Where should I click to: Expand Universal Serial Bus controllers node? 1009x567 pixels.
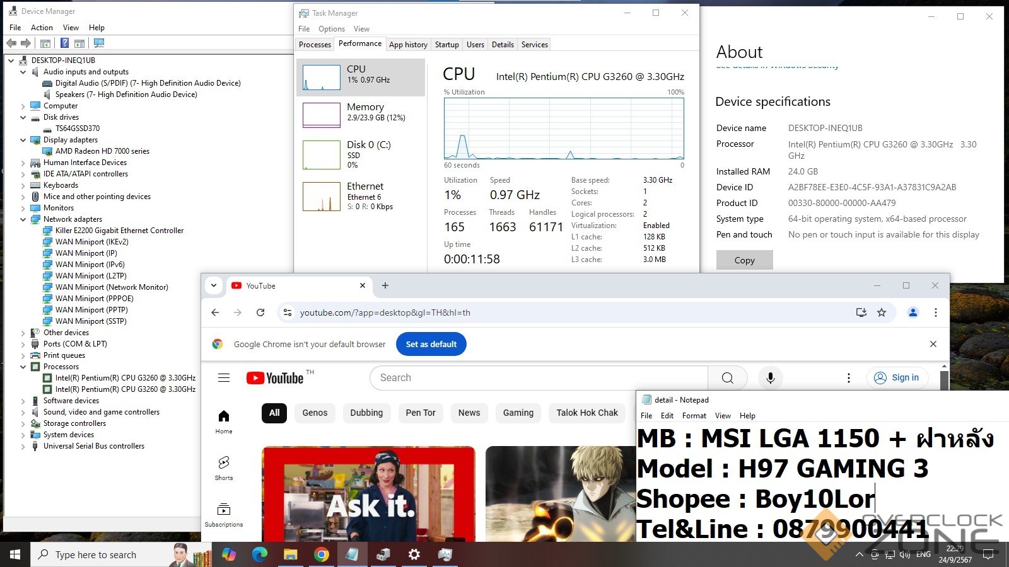click(x=23, y=446)
